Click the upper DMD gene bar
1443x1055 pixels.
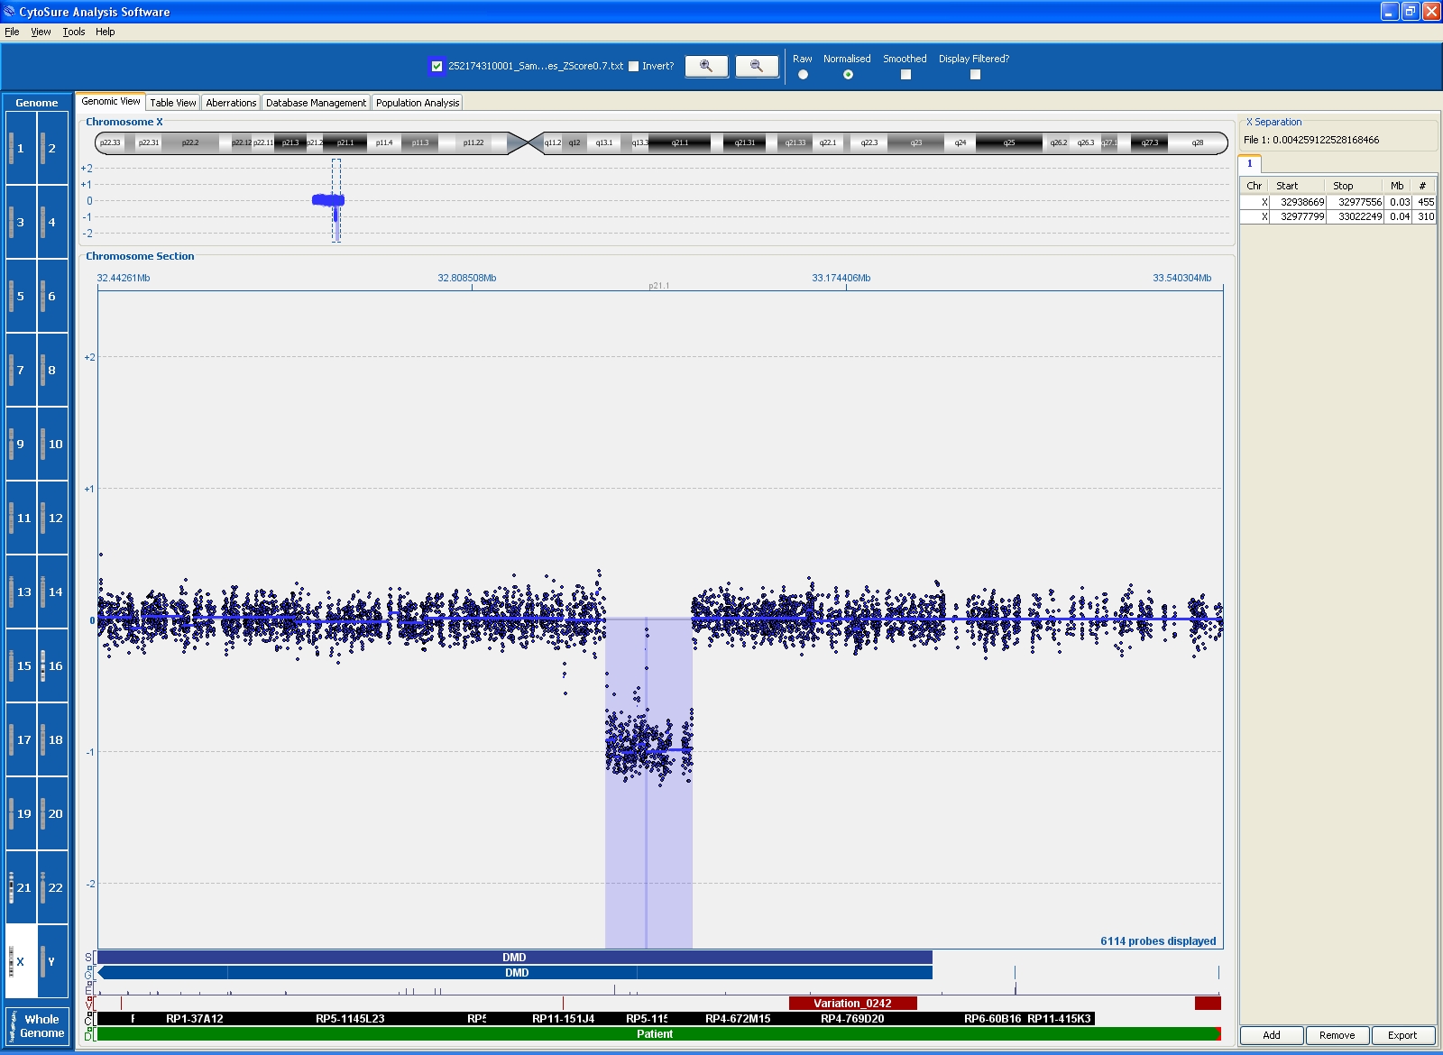(x=514, y=958)
